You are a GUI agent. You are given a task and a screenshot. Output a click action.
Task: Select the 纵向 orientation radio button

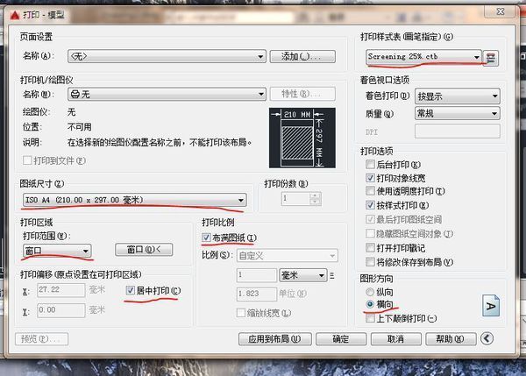[x=370, y=291]
